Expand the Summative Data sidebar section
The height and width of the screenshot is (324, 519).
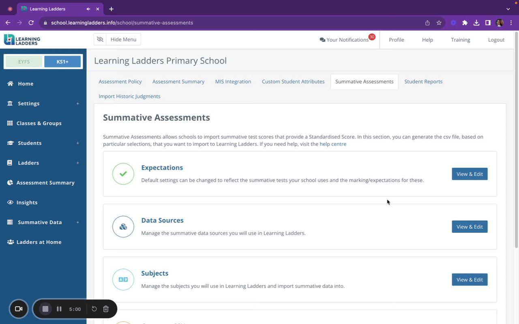coord(77,222)
